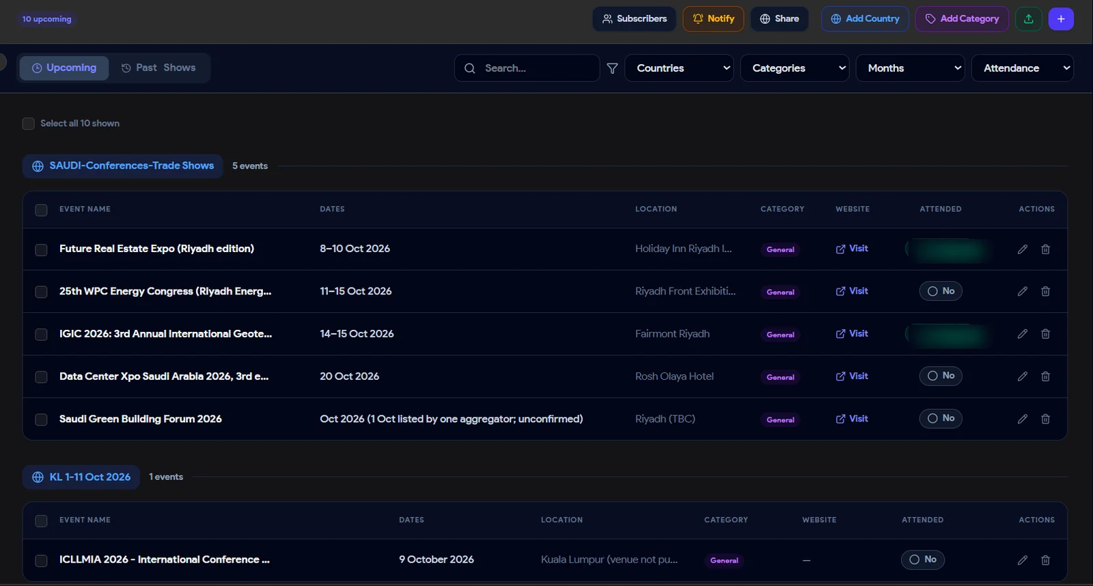Image resolution: width=1093 pixels, height=586 pixels.
Task: Open the Categories dropdown
Action: 794,68
